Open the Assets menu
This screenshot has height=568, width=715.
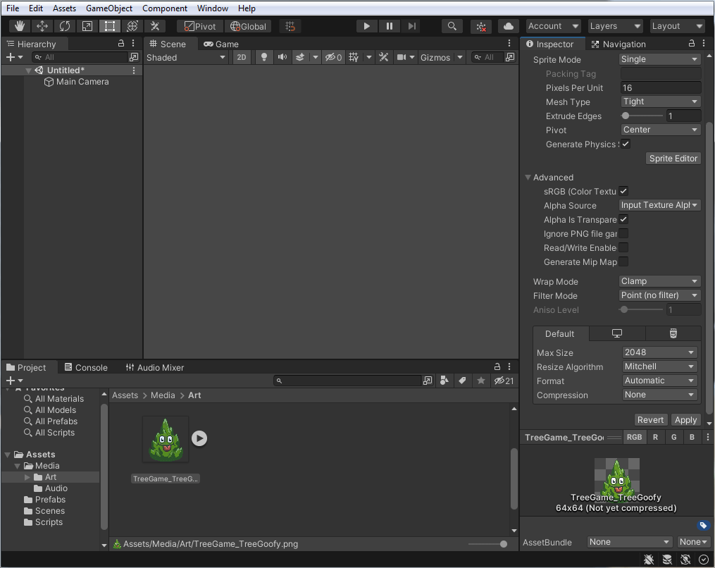pyautogui.click(x=64, y=8)
